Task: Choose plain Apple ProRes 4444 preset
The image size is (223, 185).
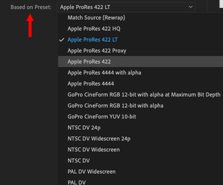Action: click(140, 83)
